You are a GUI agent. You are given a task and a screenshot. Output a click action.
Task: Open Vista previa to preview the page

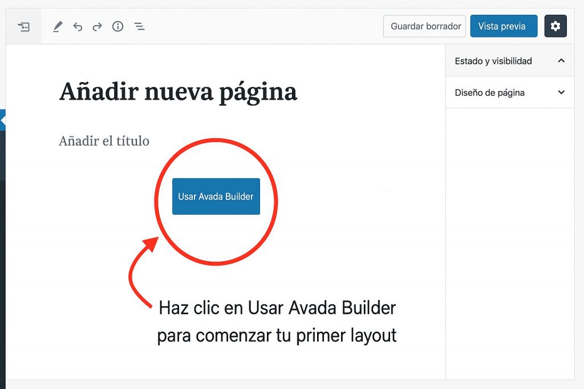click(x=504, y=26)
